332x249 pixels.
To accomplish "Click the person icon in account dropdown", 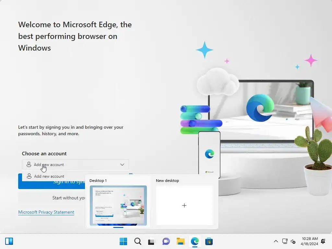I will (x=29, y=164).
